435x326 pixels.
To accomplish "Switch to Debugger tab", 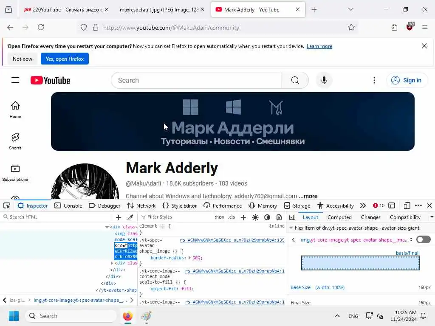I will point(105,206).
